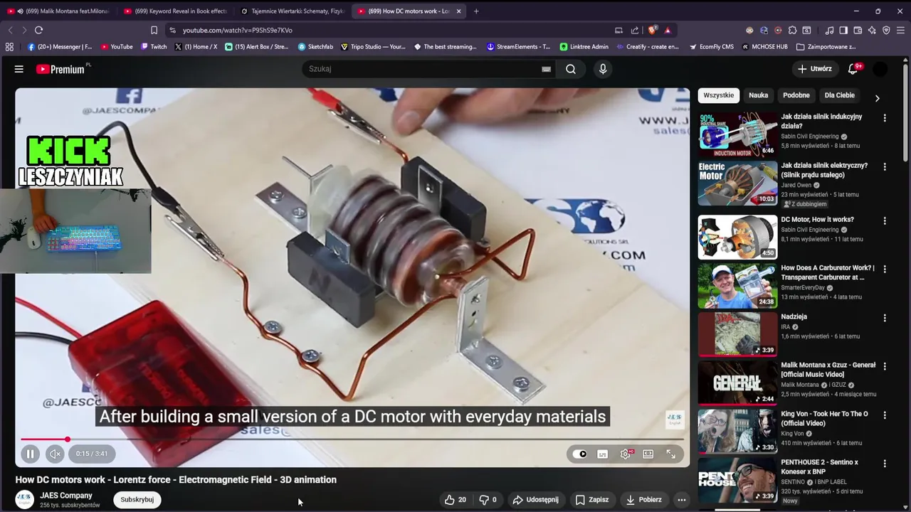Open the browser main menu
The width and height of the screenshot is (911, 512).
point(900,30)
